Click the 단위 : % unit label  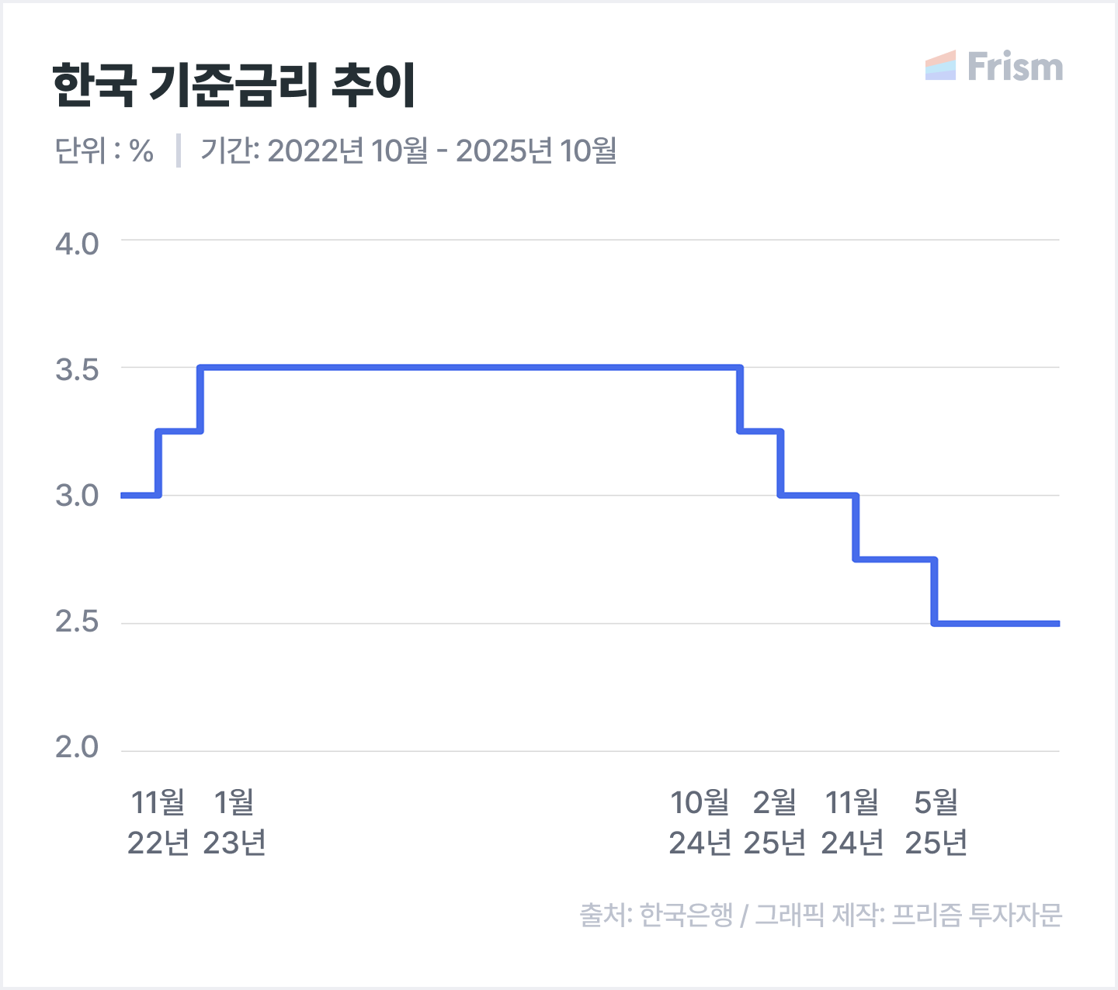pyautogui.click(x=104, y=151)
